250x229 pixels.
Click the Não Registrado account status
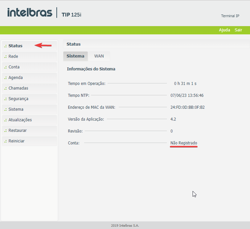(184, 143)
